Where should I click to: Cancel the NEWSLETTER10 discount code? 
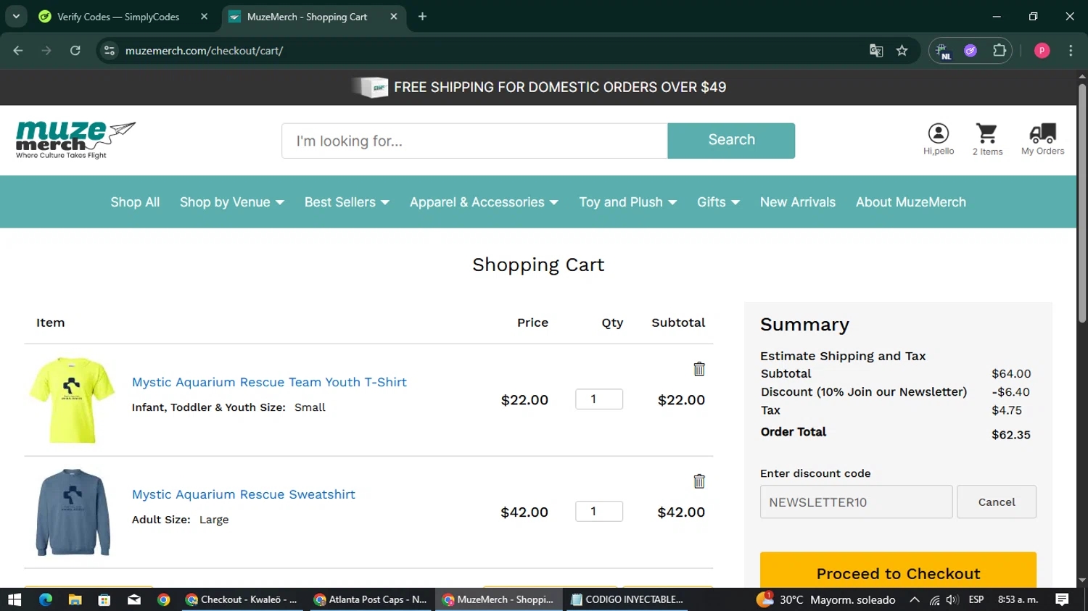[x=996, y=502]
